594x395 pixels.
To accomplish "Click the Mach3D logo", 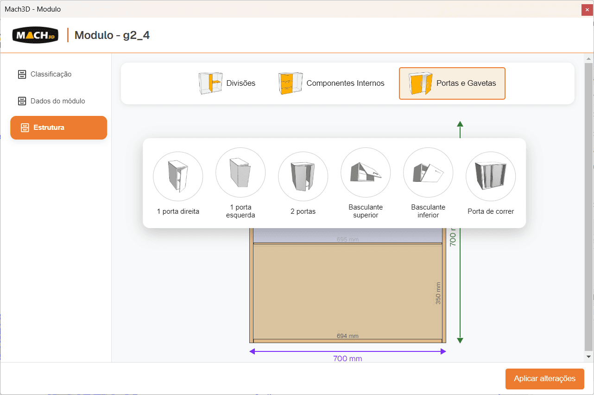I will click(x=35, y=35).
